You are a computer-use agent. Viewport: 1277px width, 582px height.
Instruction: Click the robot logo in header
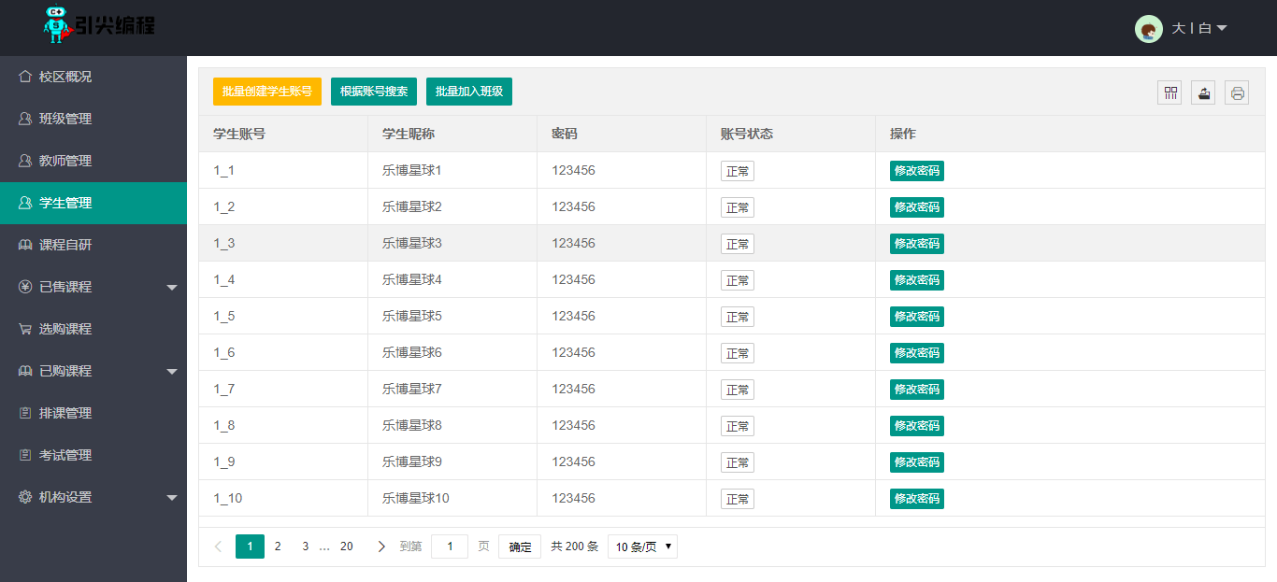pos(58,24)
